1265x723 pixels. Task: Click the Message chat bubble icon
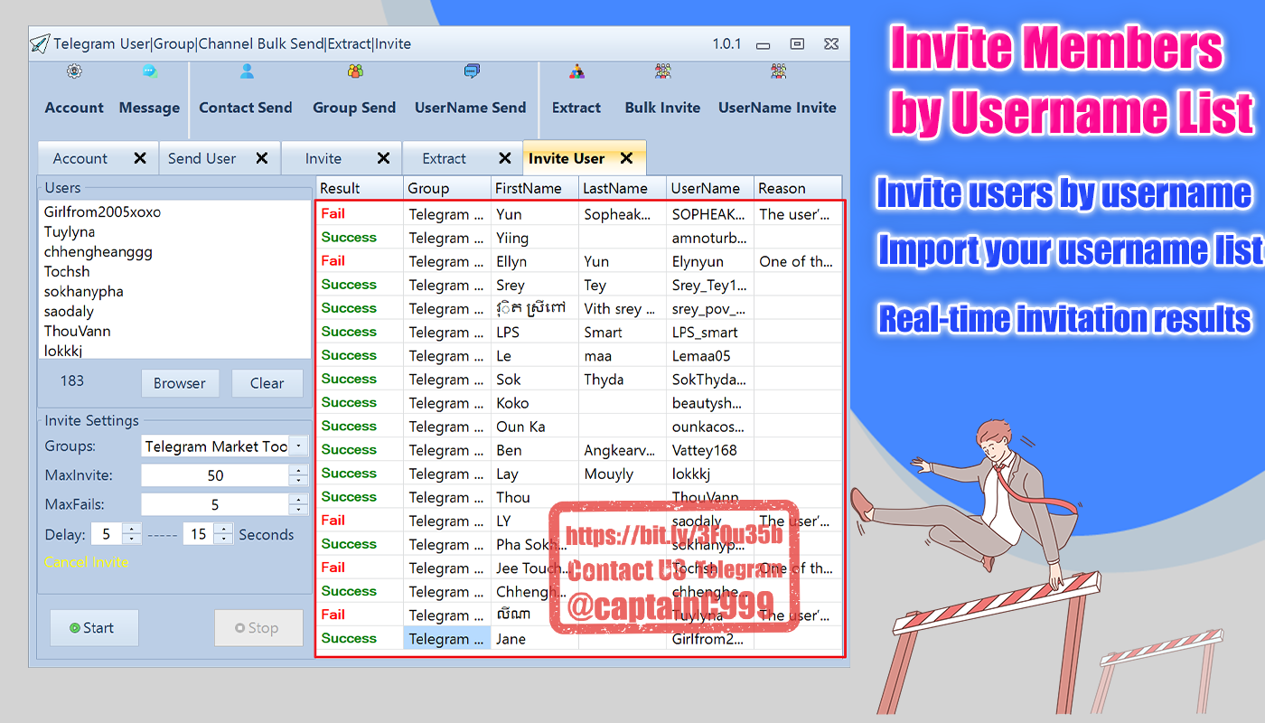coord(149,72)
